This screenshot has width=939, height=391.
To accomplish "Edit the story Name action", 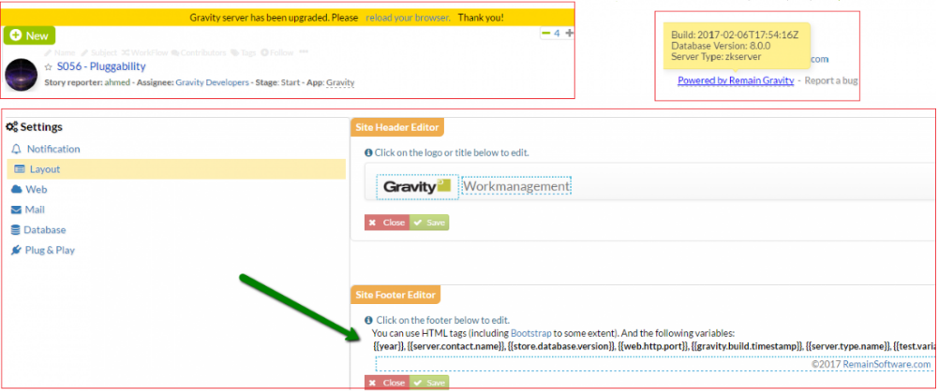I will click(x=59, y=52).
